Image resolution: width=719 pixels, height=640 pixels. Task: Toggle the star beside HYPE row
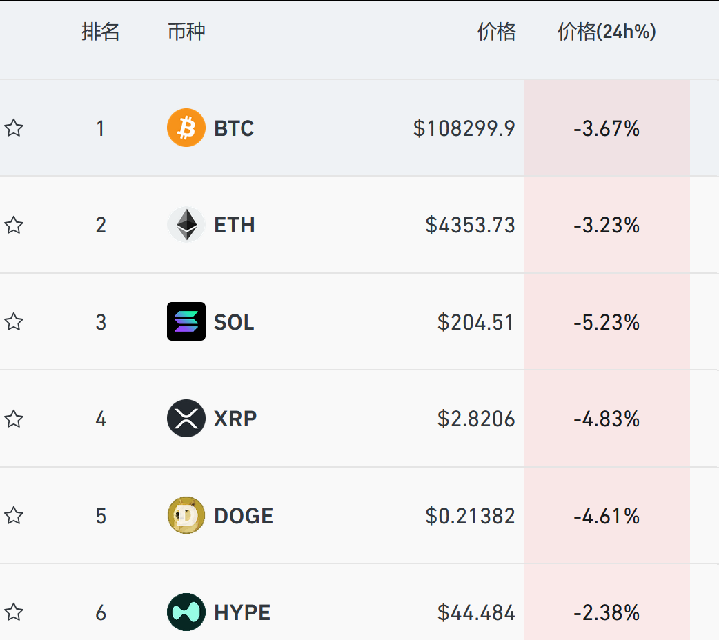point(14,612)
